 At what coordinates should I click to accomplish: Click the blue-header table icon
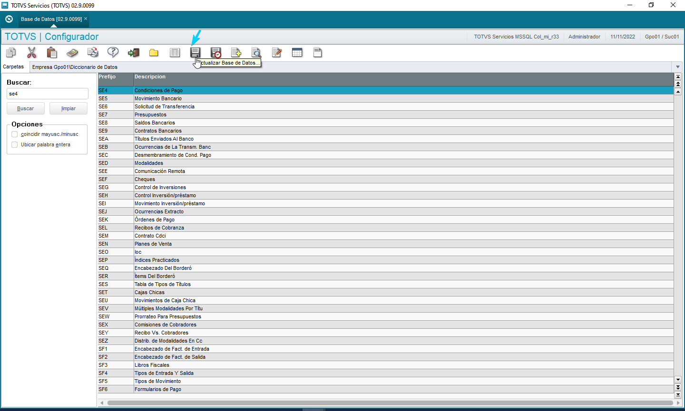click(297, 52)
